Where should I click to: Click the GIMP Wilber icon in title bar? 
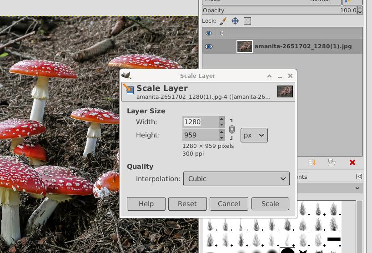tap(126, 76)
